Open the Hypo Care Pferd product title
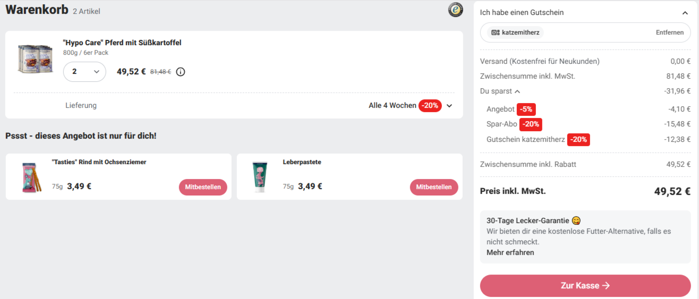Image resolution: width=699 pixels, height=299 pixels. point(122,42)
